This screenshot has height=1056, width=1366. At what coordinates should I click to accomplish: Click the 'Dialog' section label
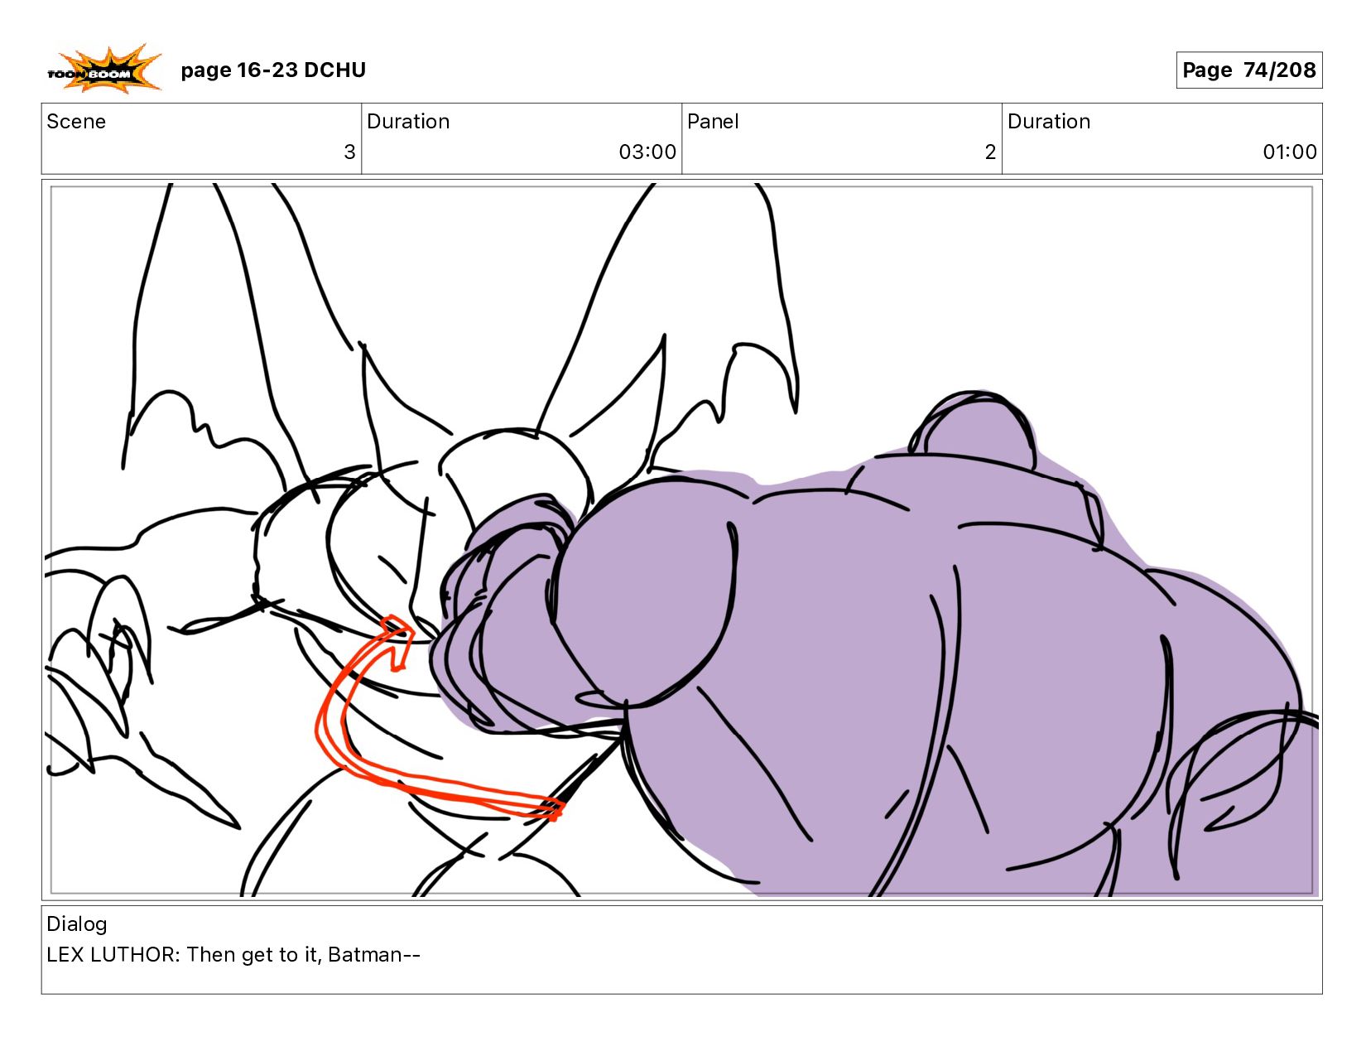pyautogui.click(x=77, y=924)
